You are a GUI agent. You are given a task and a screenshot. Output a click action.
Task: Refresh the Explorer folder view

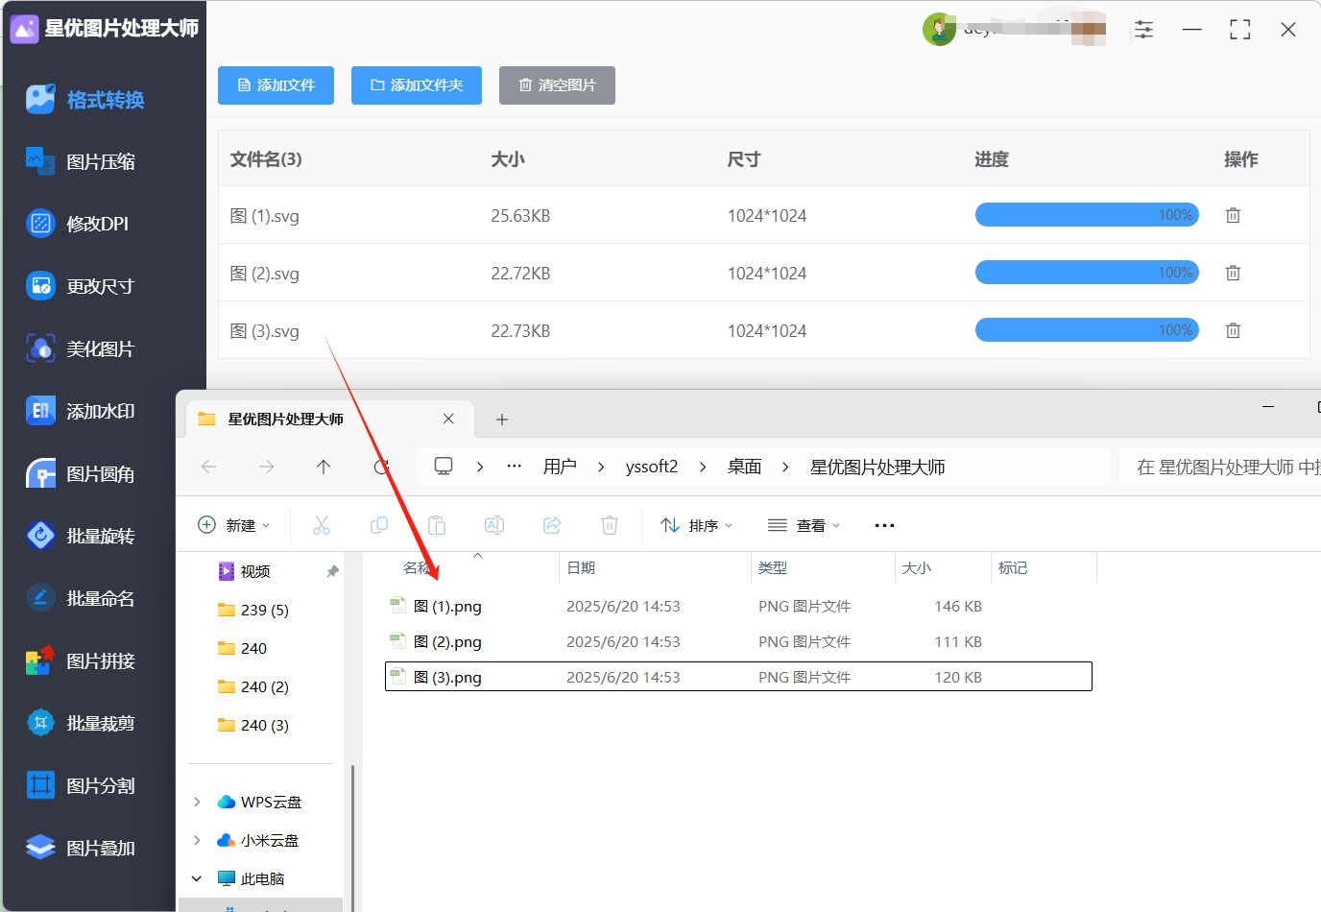pyautogui.click(x=381, y=467)
